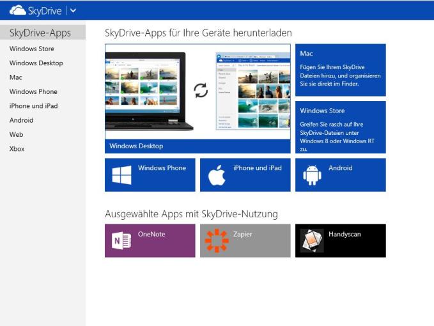Open the dropdown arrow next to SkyDrive
This screenshot has height=326, width=434.
point(73,11)
